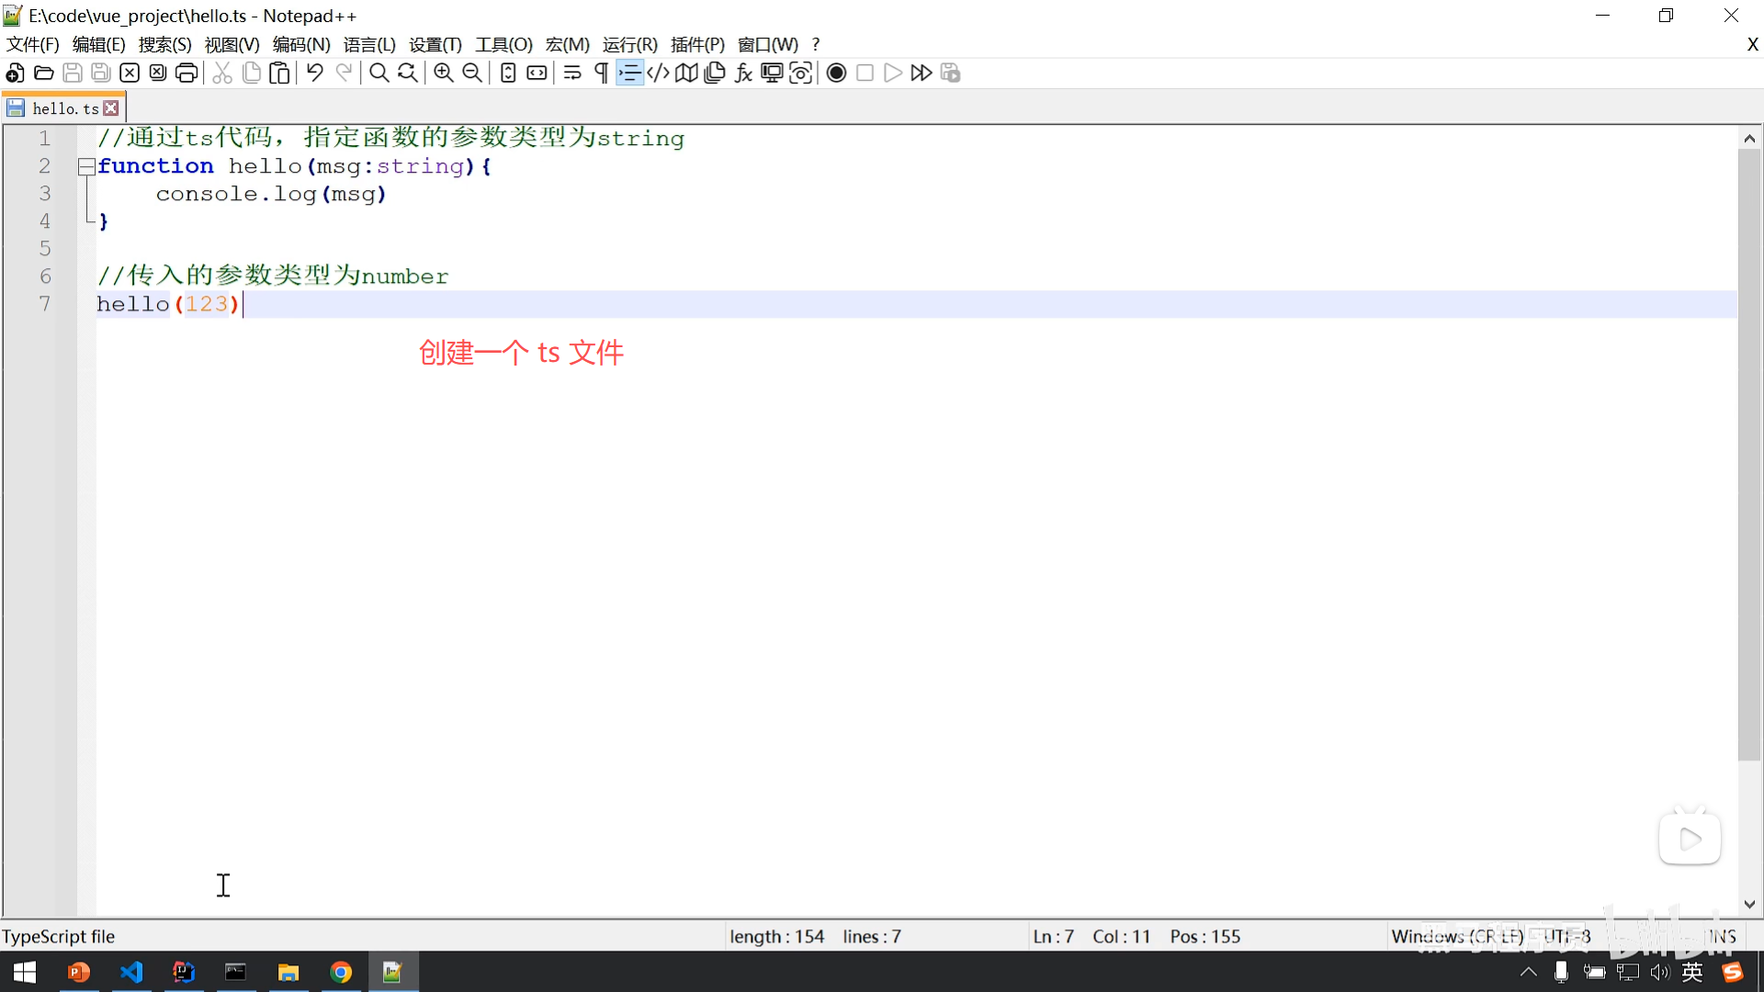Click the Print toolbar icon

coord(187,73)
